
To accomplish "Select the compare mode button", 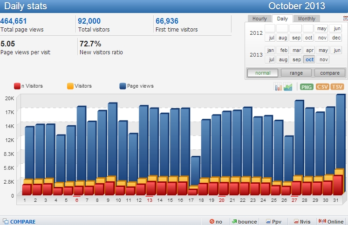I will coord(330,73).
